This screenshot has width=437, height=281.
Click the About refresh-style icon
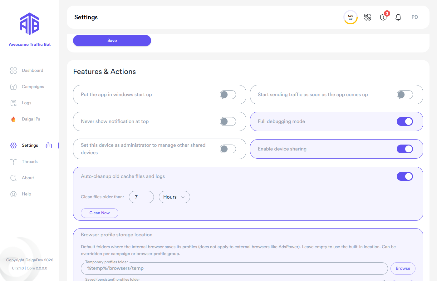click(13, 178)
